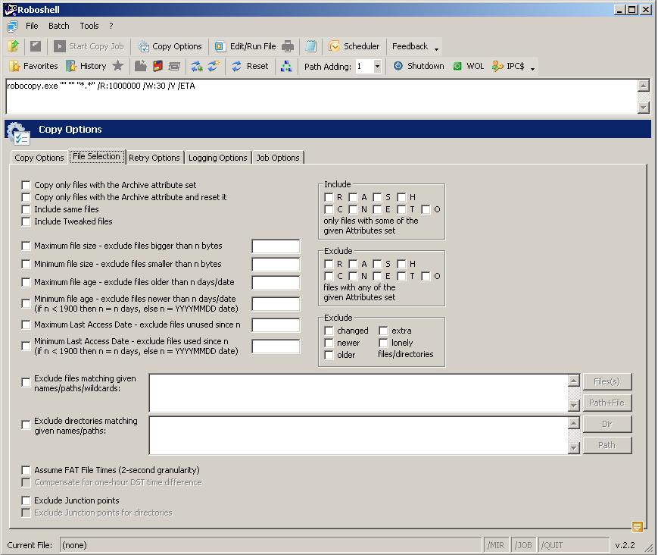This screenshot has height=555, width=658.
Task: Click the Files(s) button
Action: pyautogui.click(x=607, y=381)
